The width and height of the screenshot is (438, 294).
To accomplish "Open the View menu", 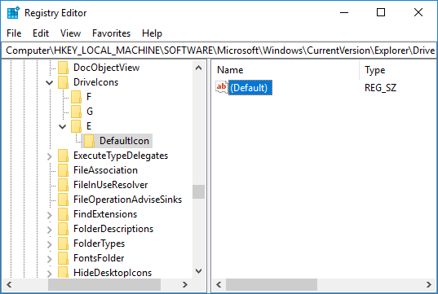I will 71,33.
